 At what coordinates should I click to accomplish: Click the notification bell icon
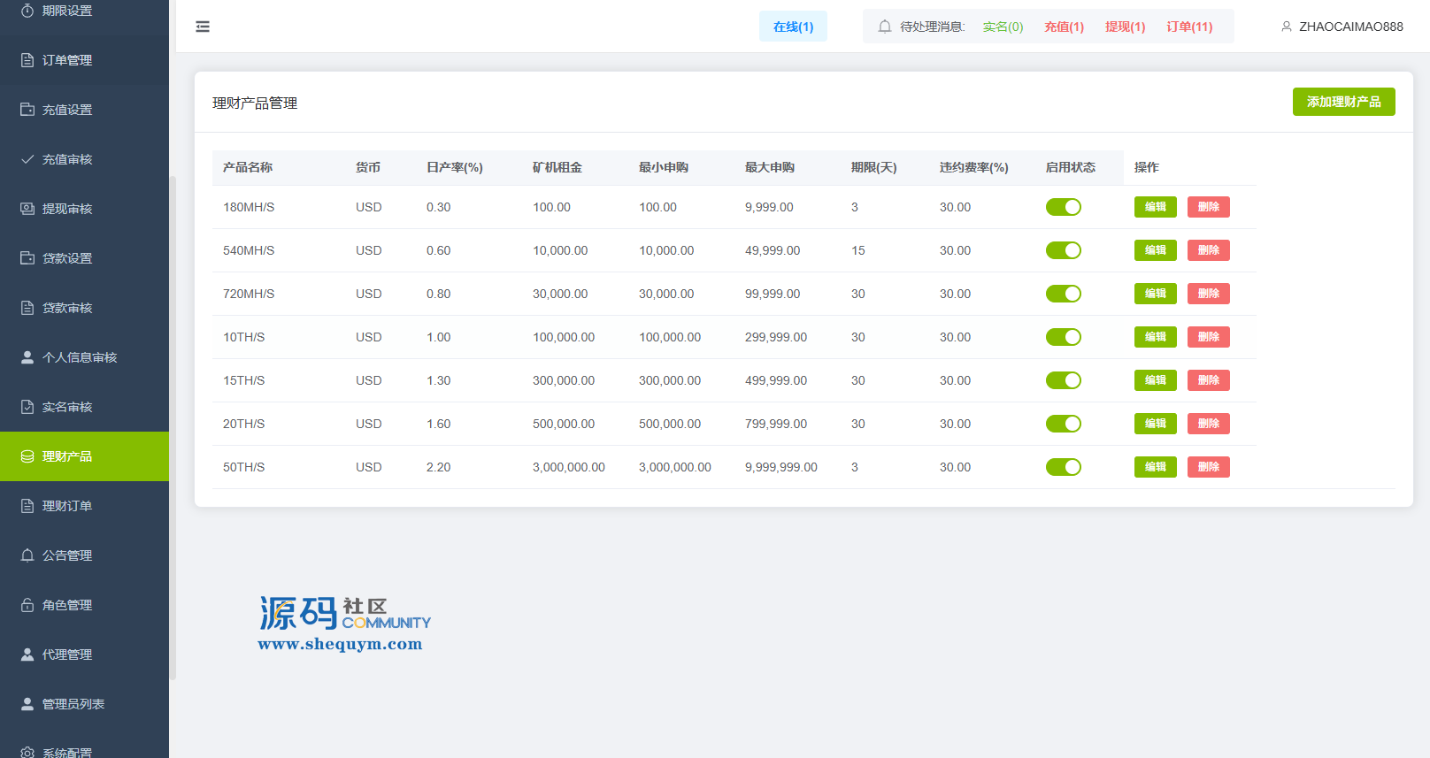pos(884,27)
